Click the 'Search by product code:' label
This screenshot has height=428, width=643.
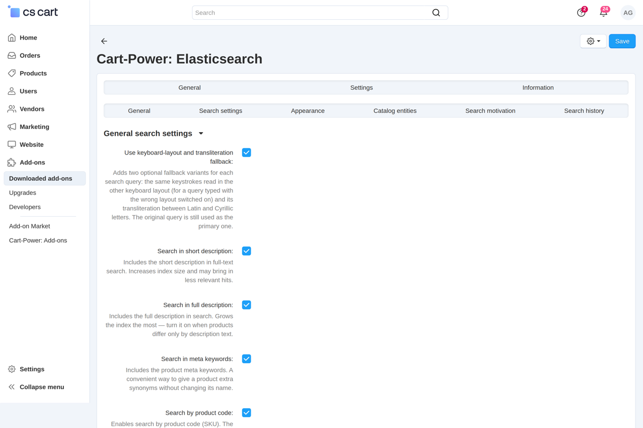tap(199, 413)
